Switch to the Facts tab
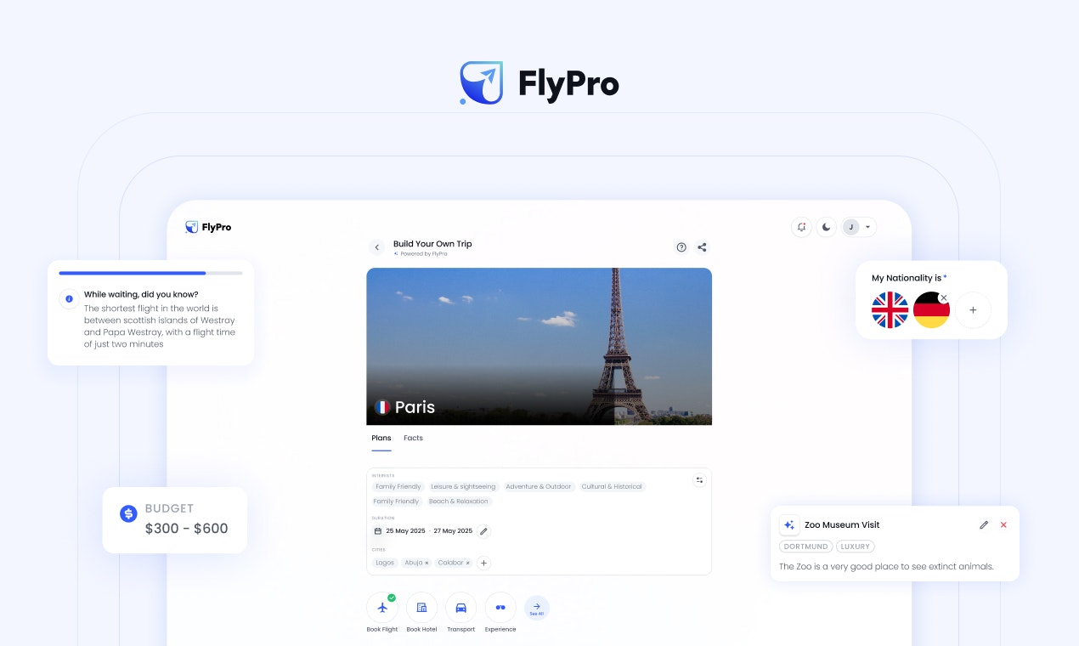Viewport: 1079px width, 646px height. coord(413,438)
